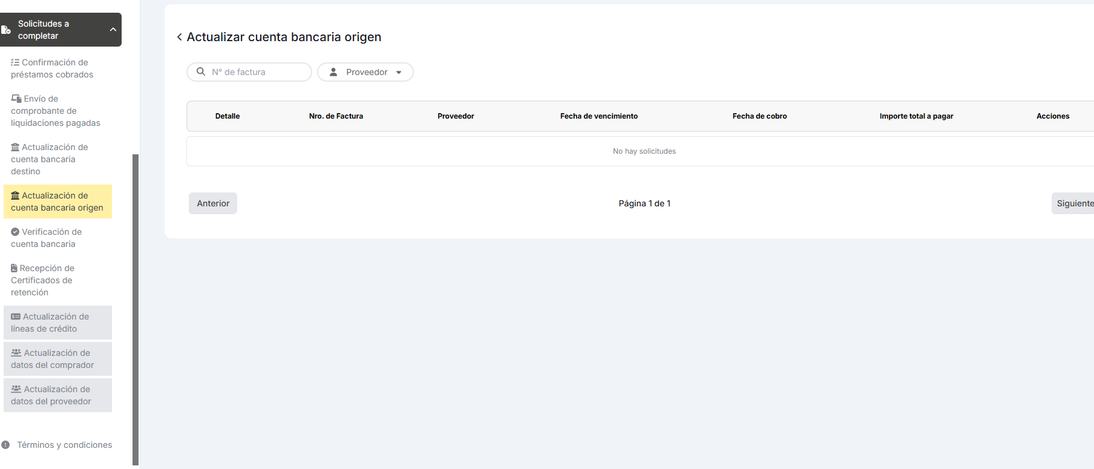1094x469 pixels.
Task: Open Envío de comprobante de liquidaciones pagadas
Action: 56,111
